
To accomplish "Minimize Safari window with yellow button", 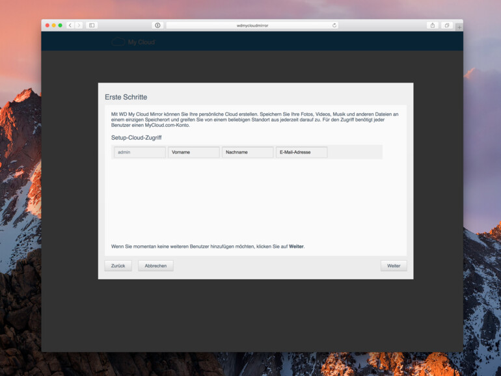I will click(53, 25).
